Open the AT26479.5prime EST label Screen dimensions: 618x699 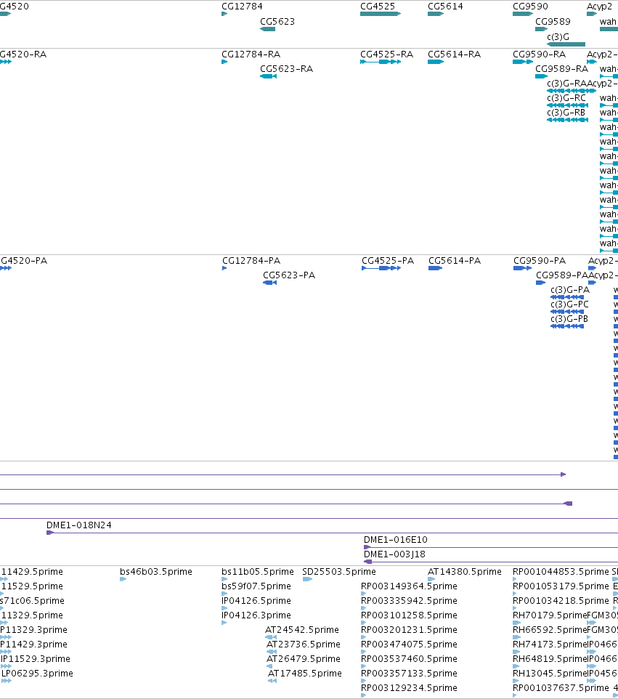tap(303, 658)
